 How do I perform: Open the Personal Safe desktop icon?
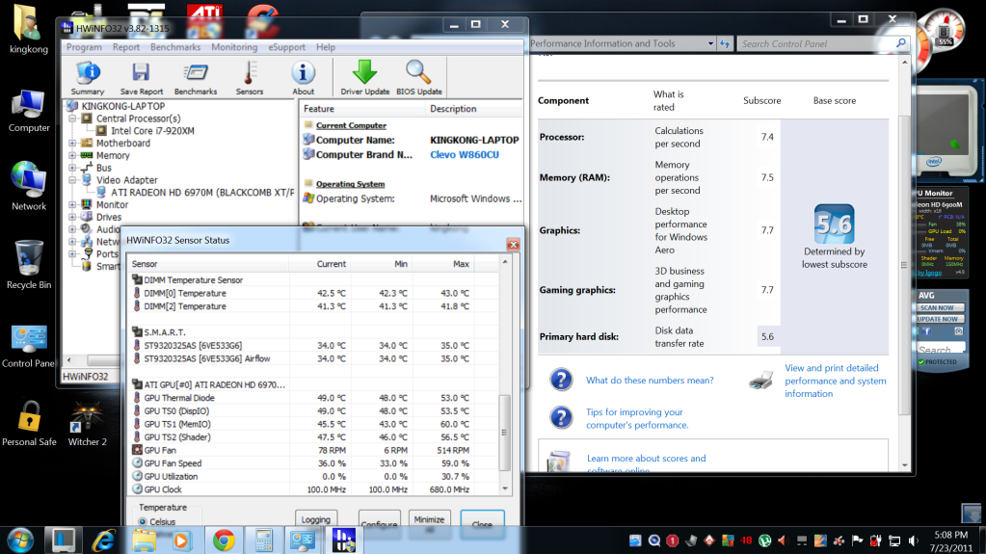(x=29, y=423)
